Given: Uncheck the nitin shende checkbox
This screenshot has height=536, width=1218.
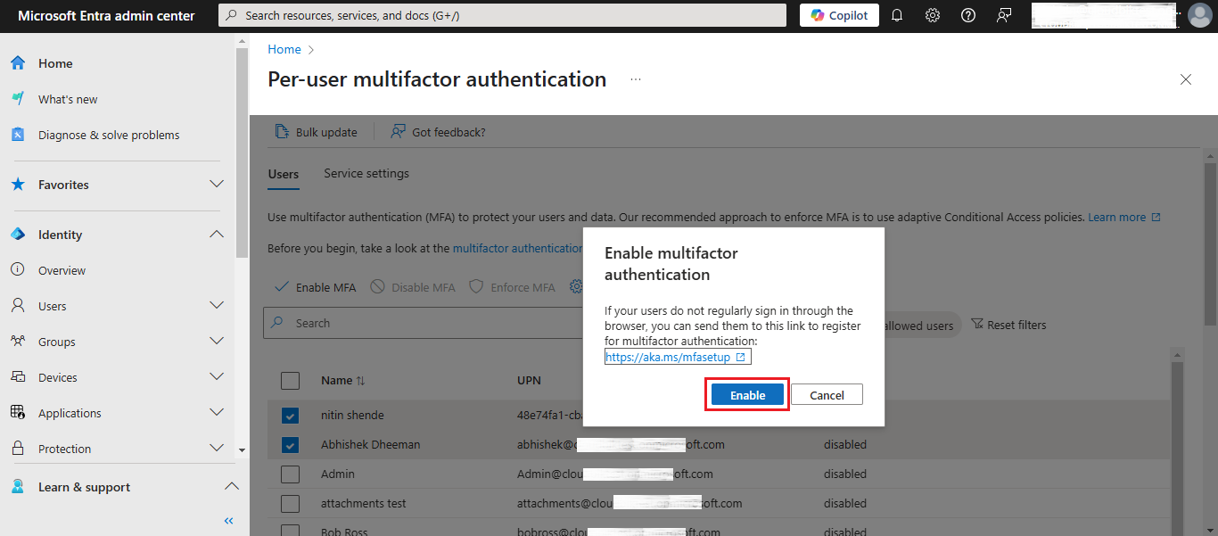Looking at the screenshot, I should [291, 416].
